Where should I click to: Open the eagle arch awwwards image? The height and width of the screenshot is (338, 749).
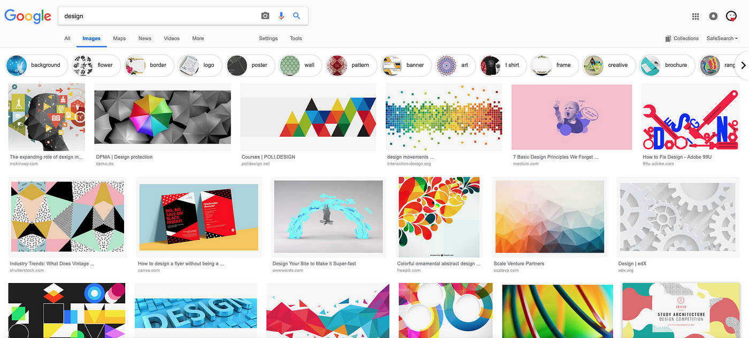click(x=328, y=217)
